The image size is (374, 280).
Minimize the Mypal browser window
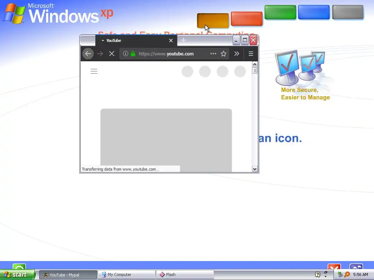pyautogui.click(x=236, y=40)
